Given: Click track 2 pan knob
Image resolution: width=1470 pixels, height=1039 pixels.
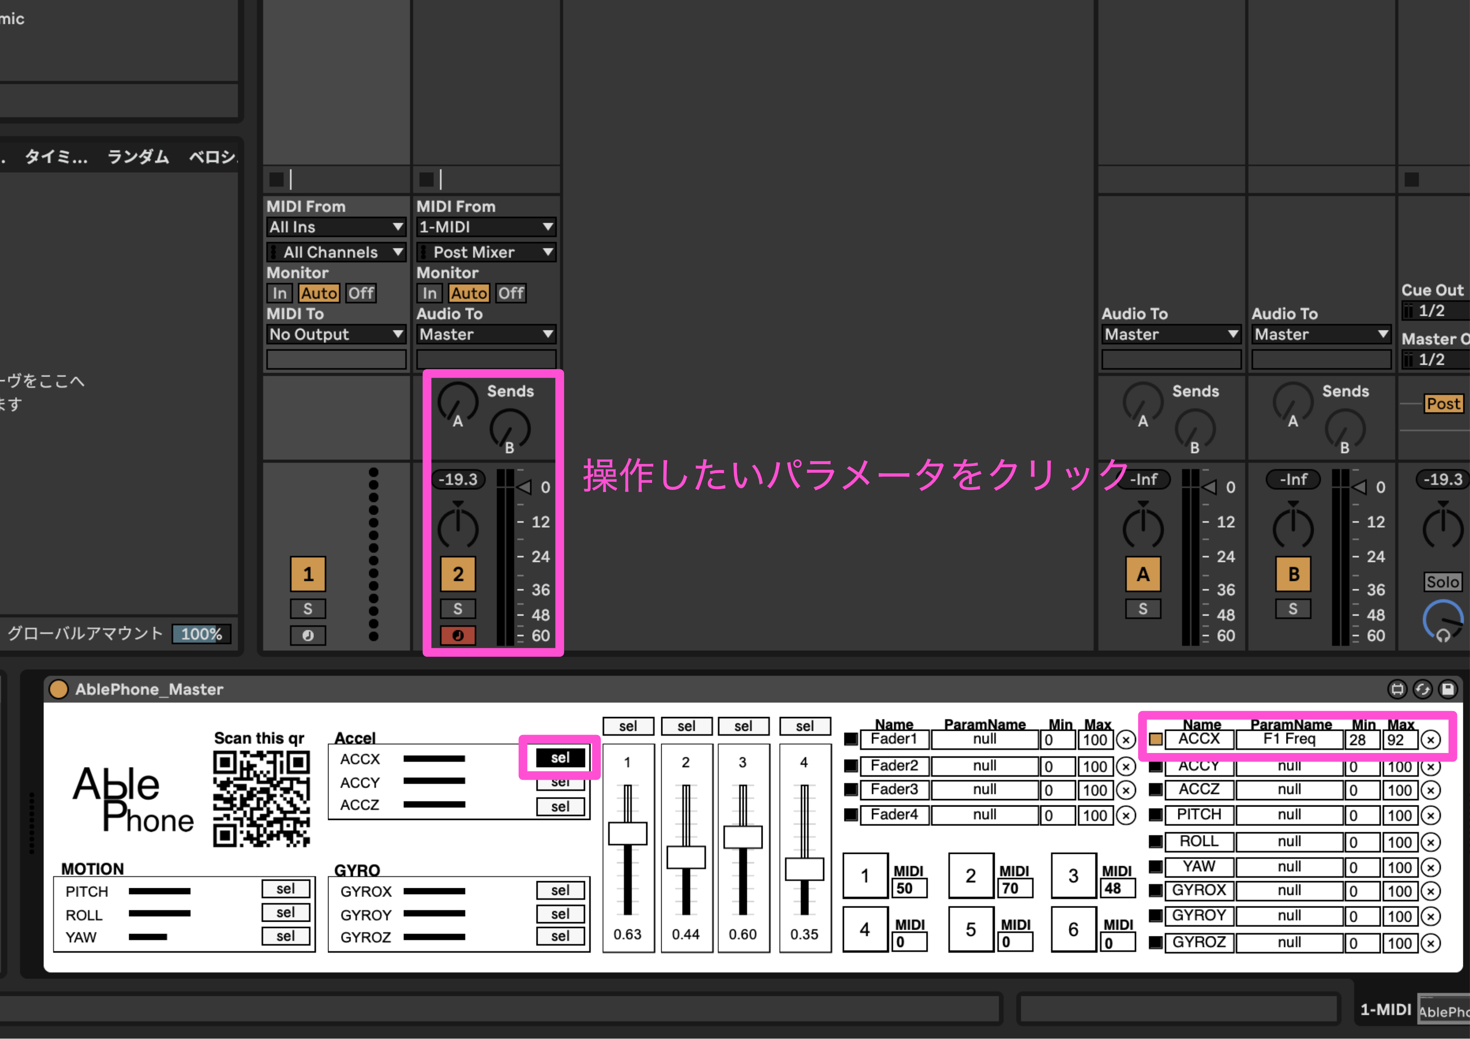Looking at the screenshot, I should pos(458,527).
